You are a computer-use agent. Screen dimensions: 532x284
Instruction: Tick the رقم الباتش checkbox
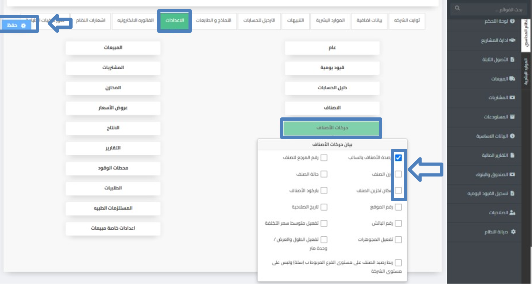pos(398,223)
